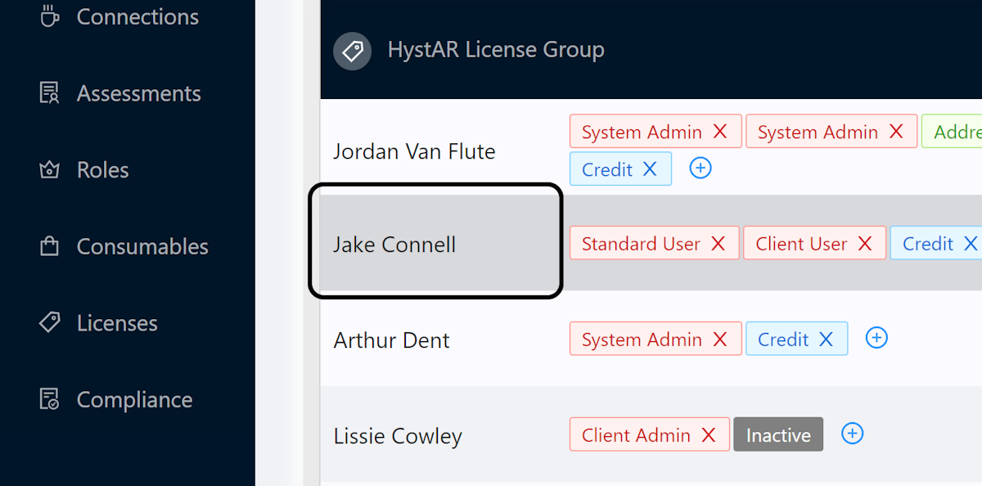The image size is (982, 486).
Task: Select the Jake Connell name
Action: 394,245
